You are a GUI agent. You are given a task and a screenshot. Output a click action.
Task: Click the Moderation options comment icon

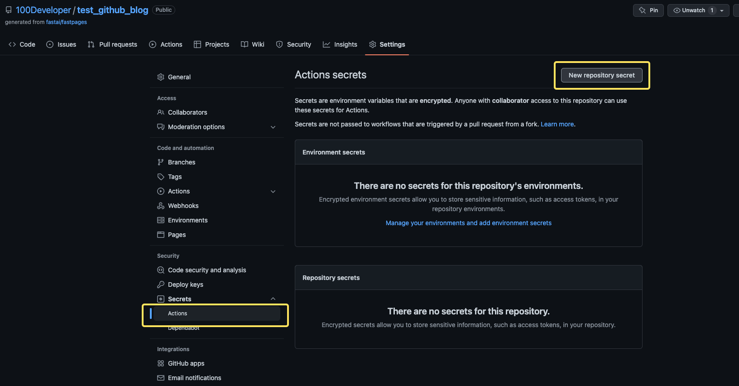[x=161, y=127]
